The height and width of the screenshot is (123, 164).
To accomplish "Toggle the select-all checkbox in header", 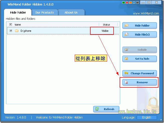I will coord(11,25).
